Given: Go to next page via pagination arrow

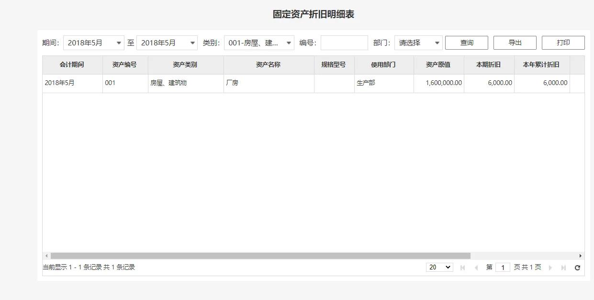Looking at the screenshot, I should (x=550, y=267).
